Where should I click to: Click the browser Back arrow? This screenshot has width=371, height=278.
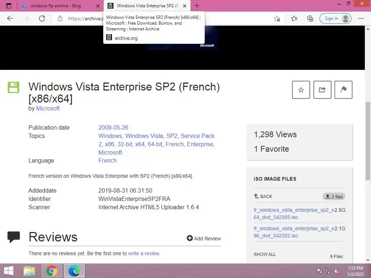point(10,18)
